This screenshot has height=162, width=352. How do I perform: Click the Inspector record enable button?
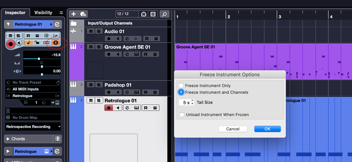11,44
